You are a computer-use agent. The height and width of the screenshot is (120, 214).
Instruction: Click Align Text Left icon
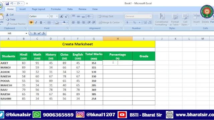coord(74,22)
